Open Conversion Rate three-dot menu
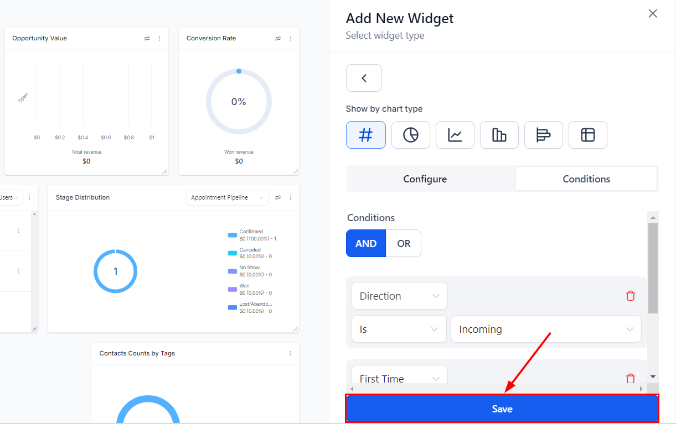The image size is (676, 424). [291, 38]
